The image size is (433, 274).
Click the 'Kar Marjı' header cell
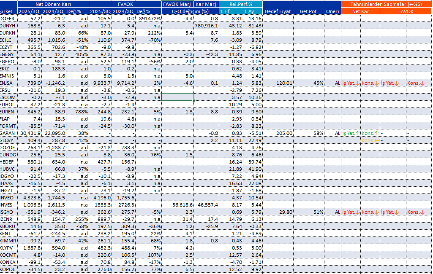pos(207,4)
